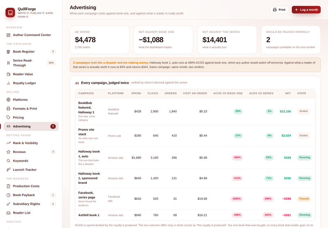Click the Reader Value wallet icon

pos(8,74)
